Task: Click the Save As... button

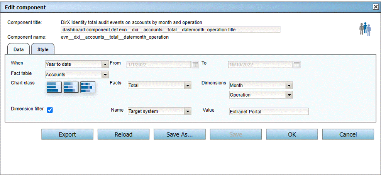Action: pyautogui.click(x=179, y=134)
